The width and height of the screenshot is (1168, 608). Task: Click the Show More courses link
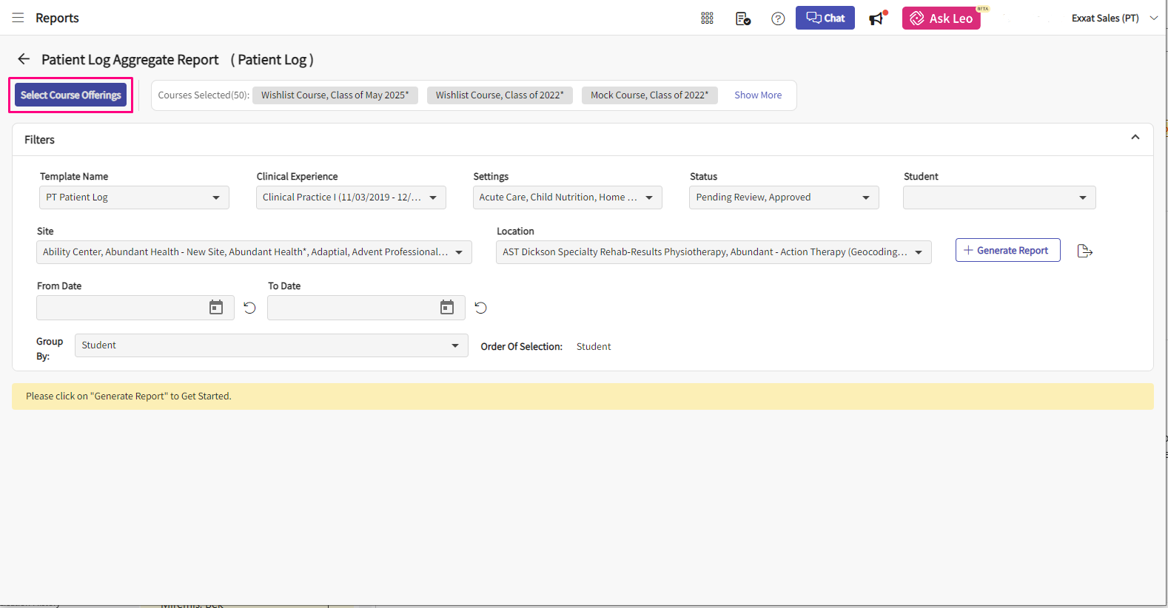pos(757,95)
